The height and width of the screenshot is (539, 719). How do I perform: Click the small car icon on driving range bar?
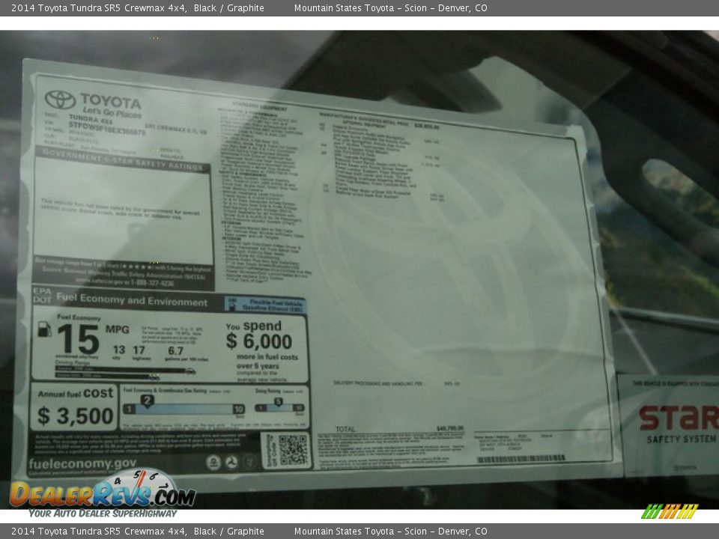click(x=190, y=371)
